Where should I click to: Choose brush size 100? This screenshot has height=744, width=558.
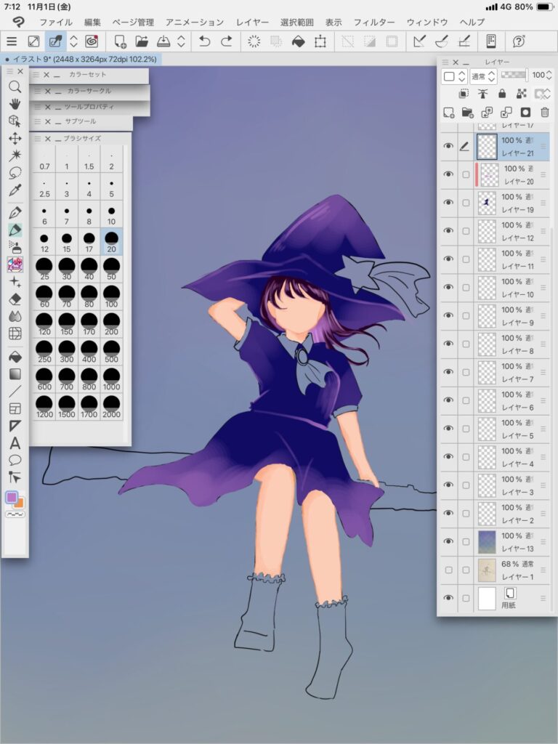[111, 296]
